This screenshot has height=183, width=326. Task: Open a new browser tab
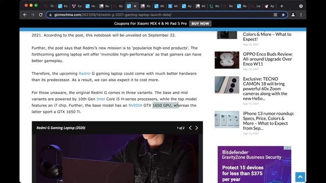tap(282, 6)
